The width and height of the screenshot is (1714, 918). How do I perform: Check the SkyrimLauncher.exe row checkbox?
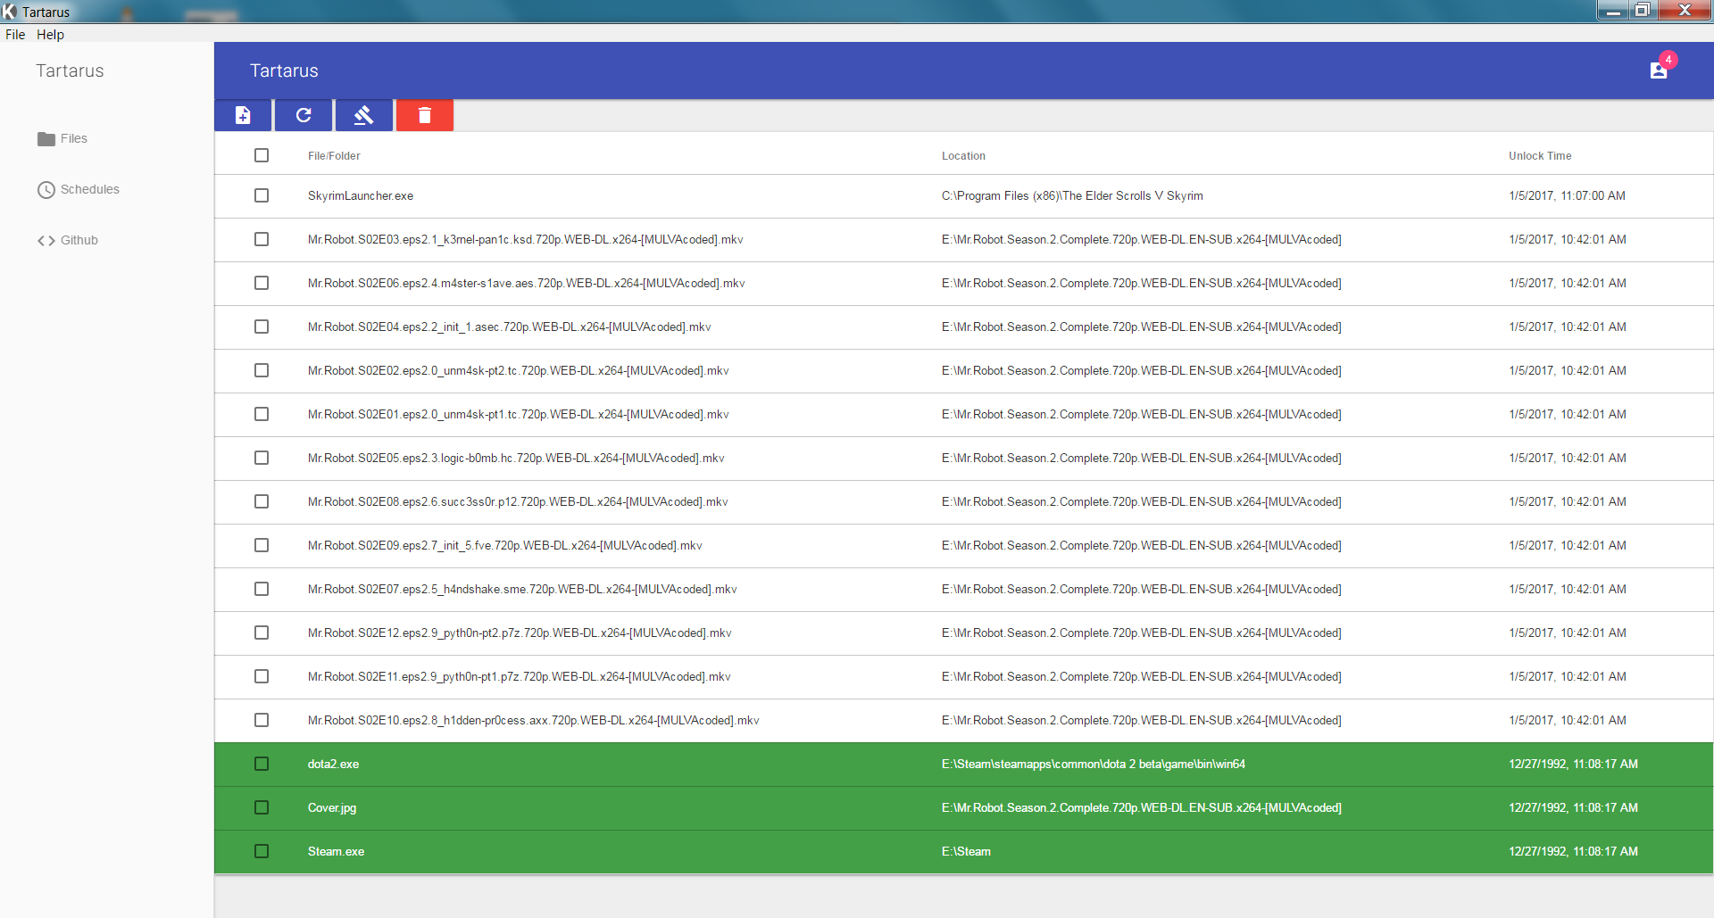point(262,195)
